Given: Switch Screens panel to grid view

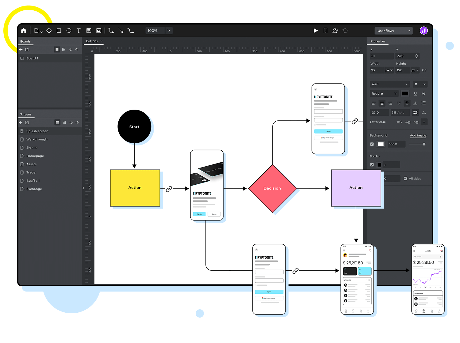Looking at the screenshot, I should (64, 122).
